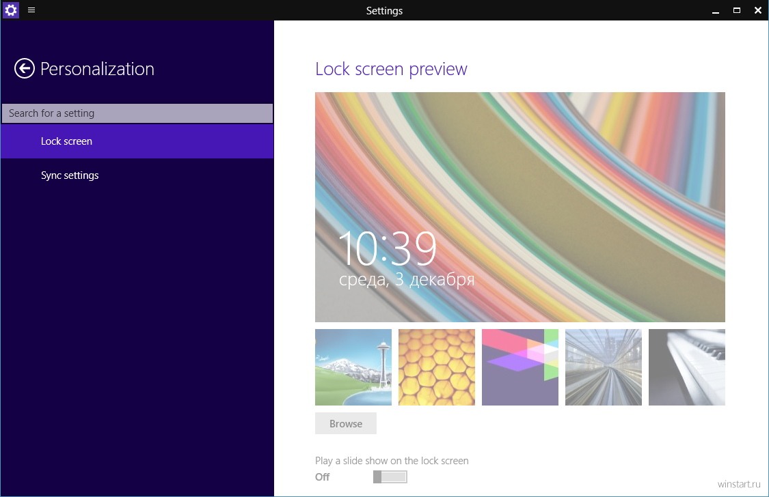Click 'Play a slide show on the lock screen' label
This screenshot has width=769, height=497.
tap(392, 461)
